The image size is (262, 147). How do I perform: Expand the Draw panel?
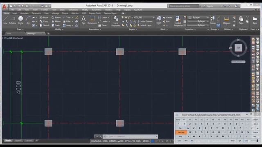click(x=20, y=29)
